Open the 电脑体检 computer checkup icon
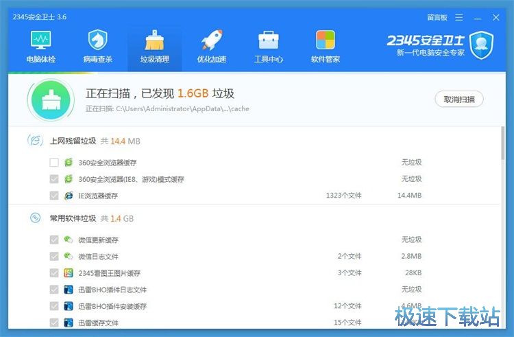This screenshot has height=337, width=514. coord(41,40)
